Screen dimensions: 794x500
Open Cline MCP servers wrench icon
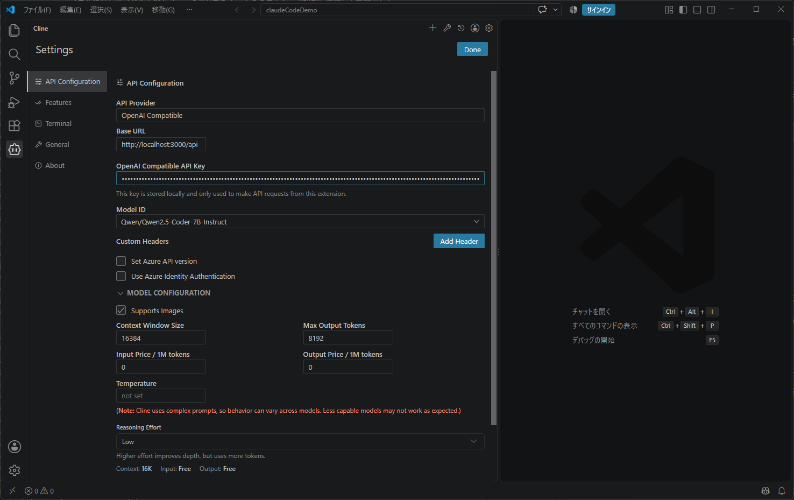coord(447,28)
